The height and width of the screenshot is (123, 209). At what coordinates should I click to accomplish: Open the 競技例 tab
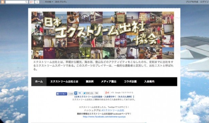click(90, 82)
